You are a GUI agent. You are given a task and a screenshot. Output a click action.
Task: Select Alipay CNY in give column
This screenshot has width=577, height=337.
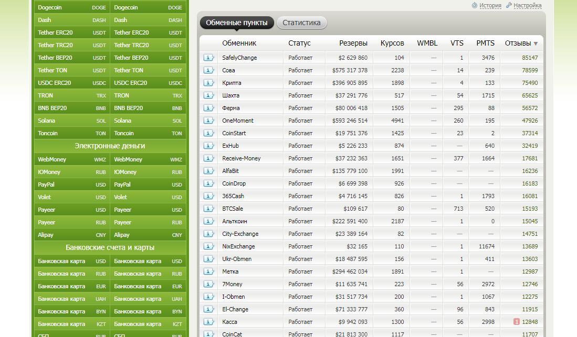[72, 235]
